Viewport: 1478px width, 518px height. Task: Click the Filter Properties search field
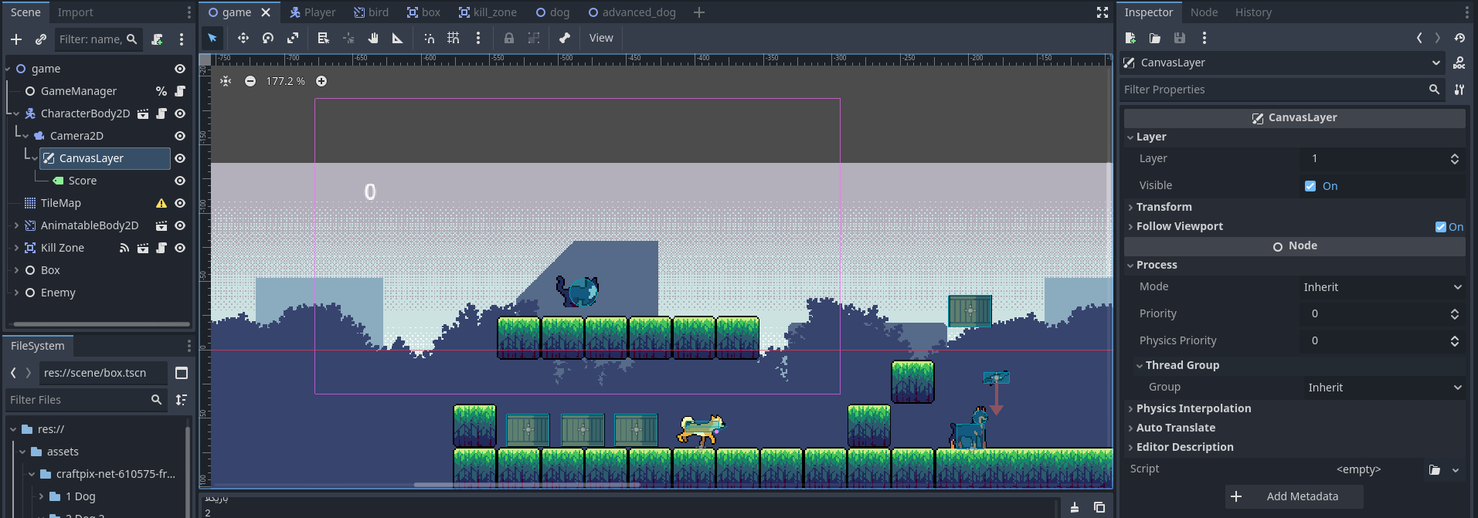click(1275, 90)
